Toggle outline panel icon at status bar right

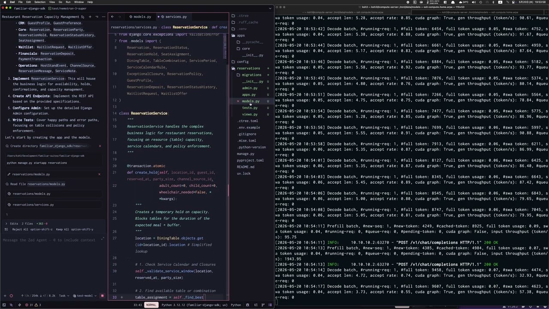[256, 305]
